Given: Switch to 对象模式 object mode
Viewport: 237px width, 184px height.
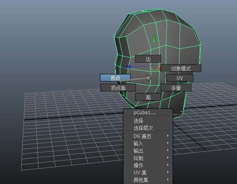Looking at the screenshot, I should tap(181, 68).
